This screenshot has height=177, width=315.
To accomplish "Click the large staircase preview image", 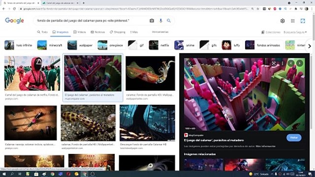I will click(244, 94).
